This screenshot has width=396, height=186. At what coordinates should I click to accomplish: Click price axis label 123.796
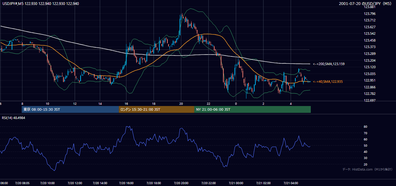(369, 14)
